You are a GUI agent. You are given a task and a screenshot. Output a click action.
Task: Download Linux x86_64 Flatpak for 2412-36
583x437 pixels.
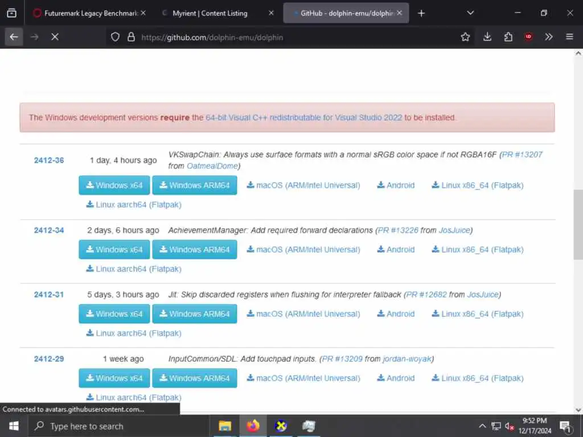pos(478,185)
